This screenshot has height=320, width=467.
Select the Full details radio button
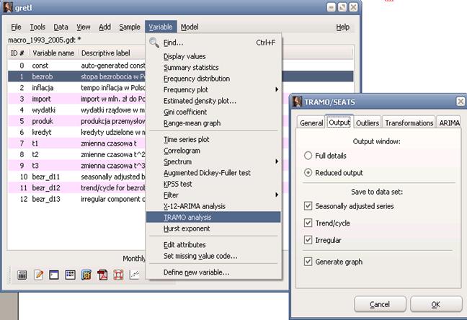tap(308, 156)
